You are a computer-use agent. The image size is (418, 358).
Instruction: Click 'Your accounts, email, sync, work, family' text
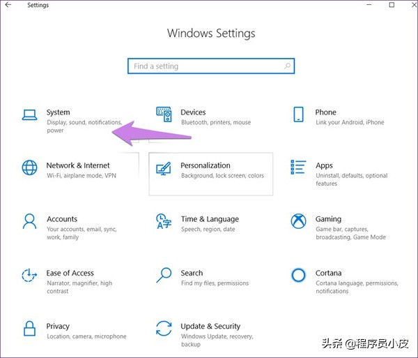coord(82,233)
